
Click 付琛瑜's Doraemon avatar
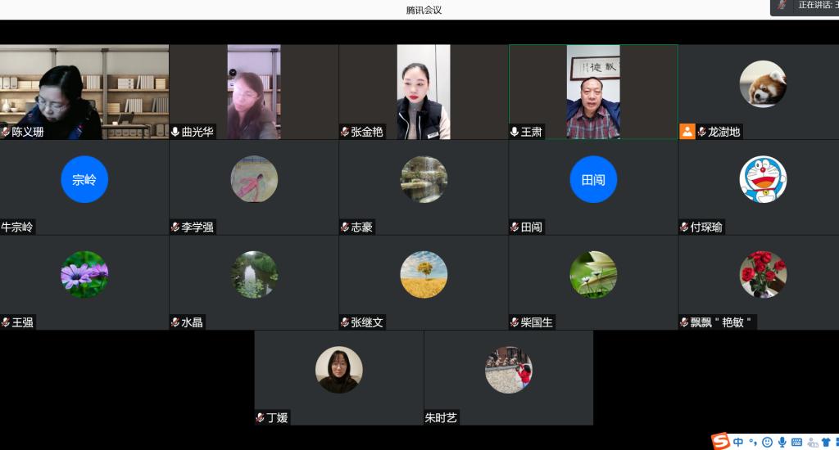coord(763,179)
